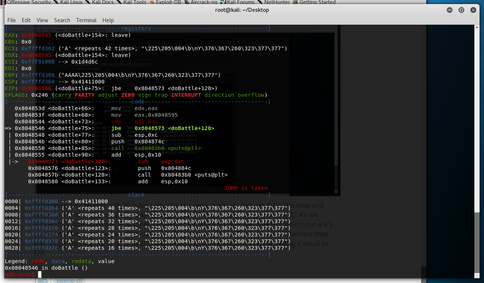Click at the gdb-peda prompt cursor
This screenshot has width=484, height=283.
(x=40, y=275)
